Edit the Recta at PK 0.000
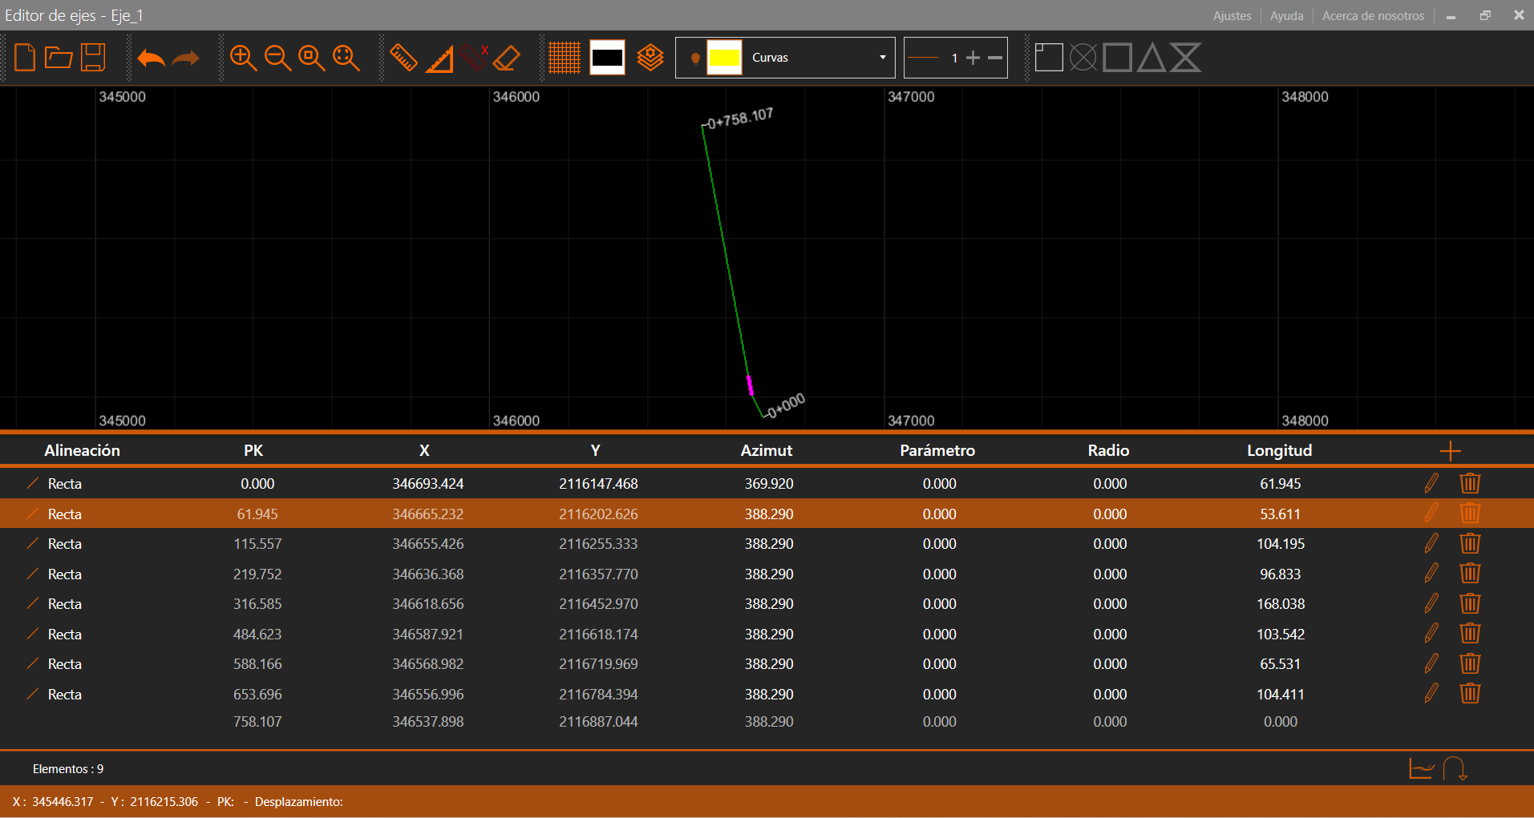Screen dimensions: 1534x818 [1431, 483]
